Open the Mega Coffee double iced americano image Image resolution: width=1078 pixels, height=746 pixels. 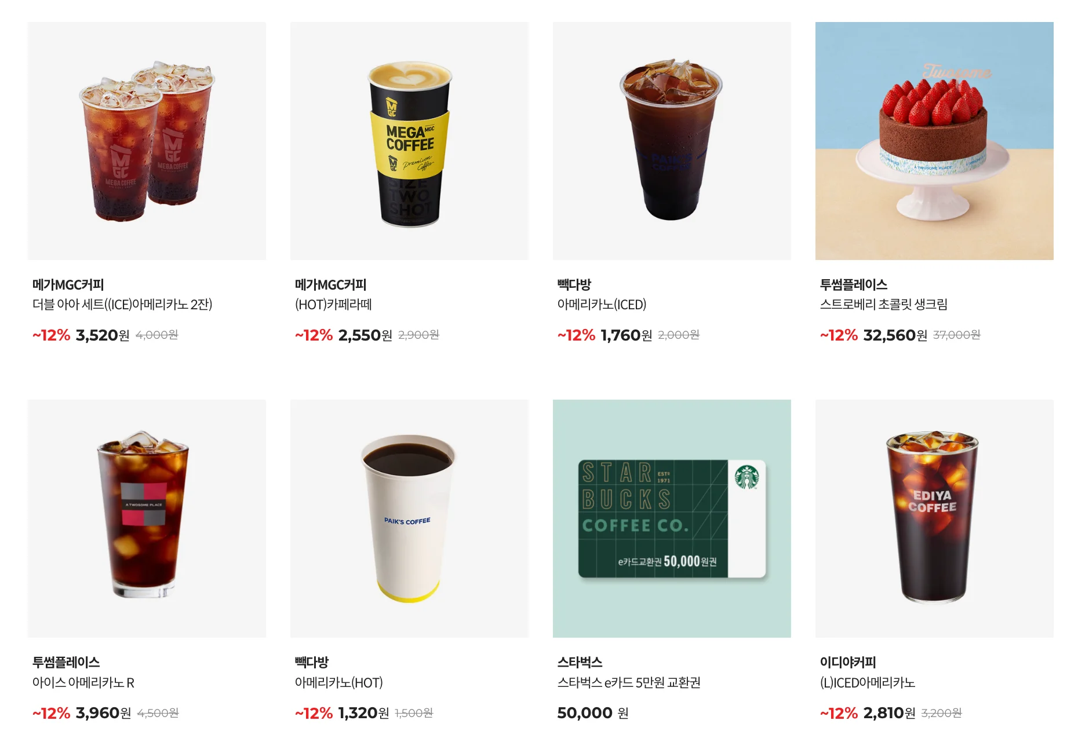point(147,141)
